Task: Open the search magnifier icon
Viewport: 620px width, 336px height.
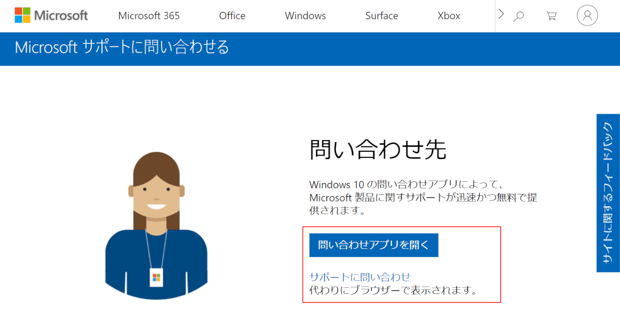Action: click(519, 16)
